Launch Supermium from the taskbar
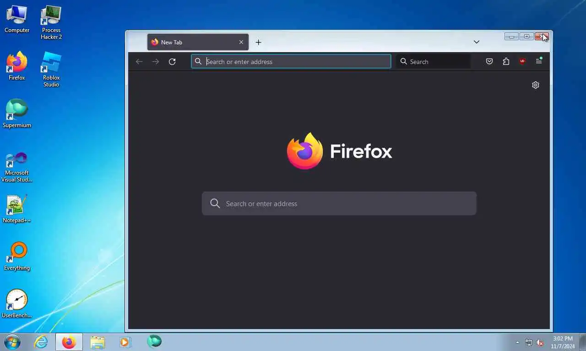Screen dimensions: 586x351 [x=154, y=341]
